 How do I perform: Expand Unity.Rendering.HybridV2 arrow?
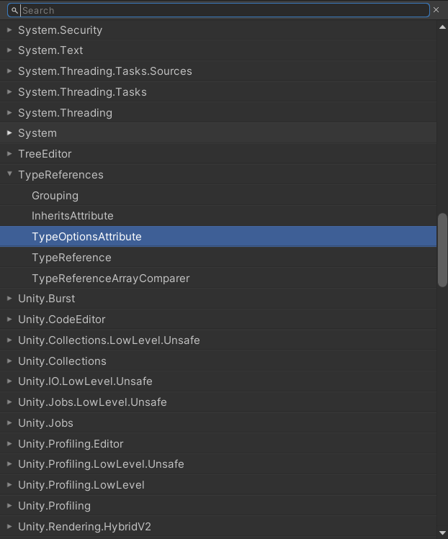[x=9, y=526]
